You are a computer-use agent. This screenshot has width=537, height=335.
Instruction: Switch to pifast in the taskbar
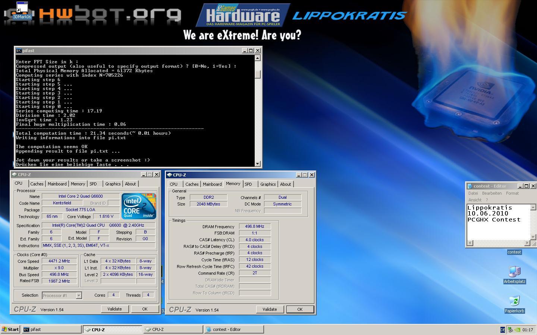[51, 329]
